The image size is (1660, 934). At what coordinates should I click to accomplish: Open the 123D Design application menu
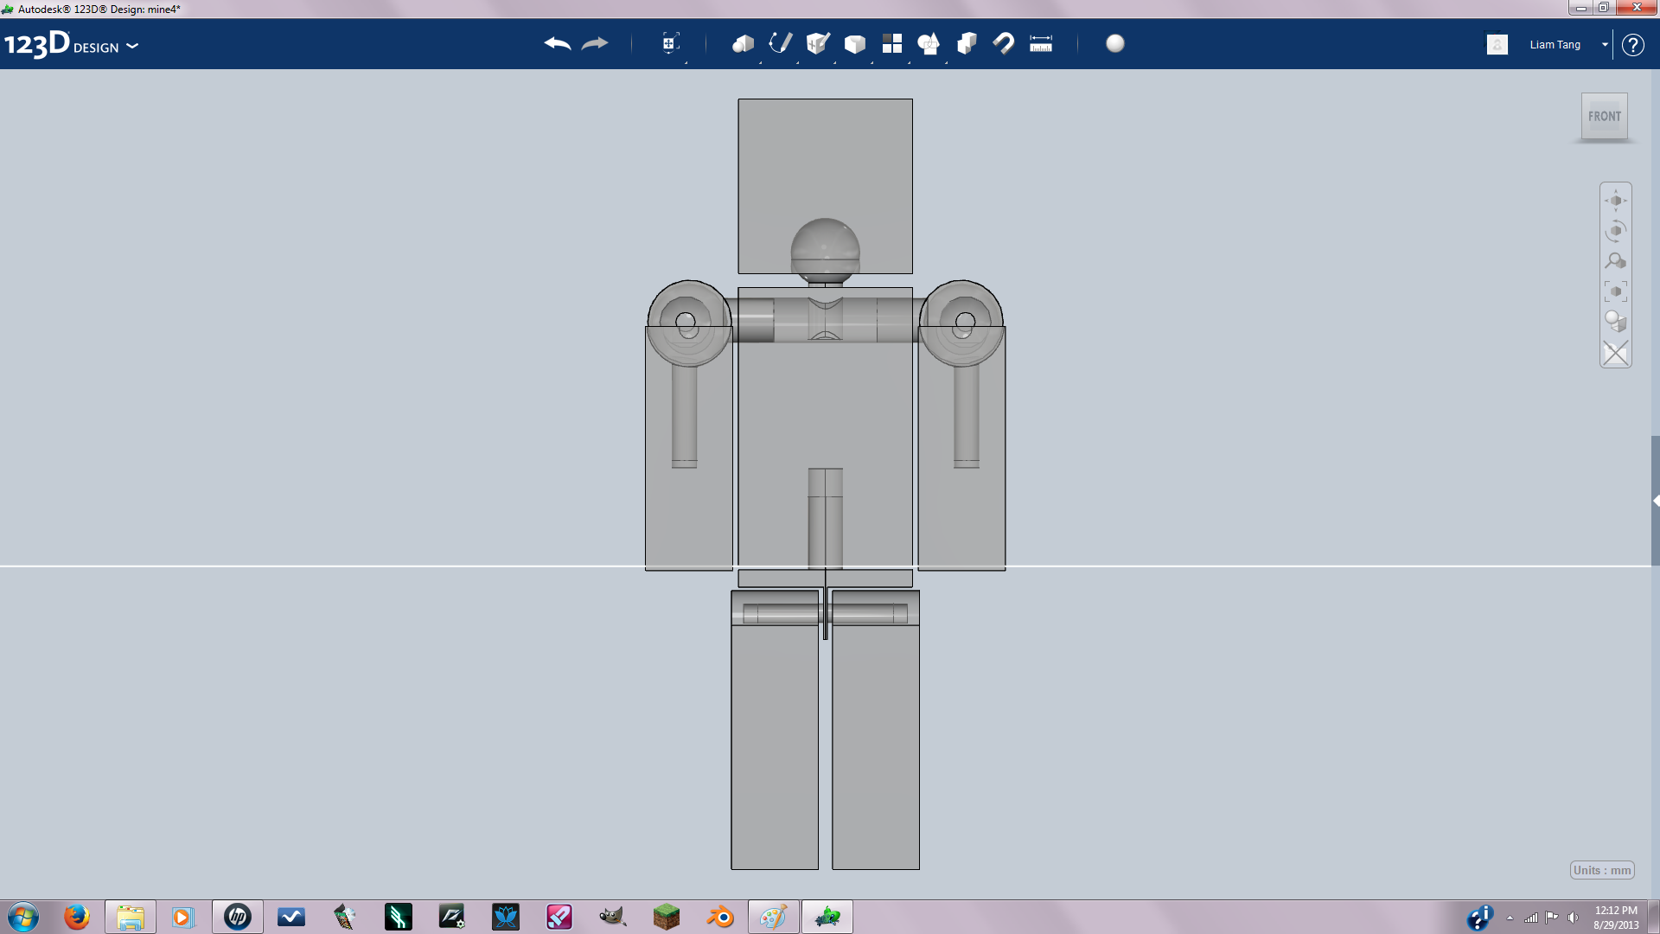[72, 44]
